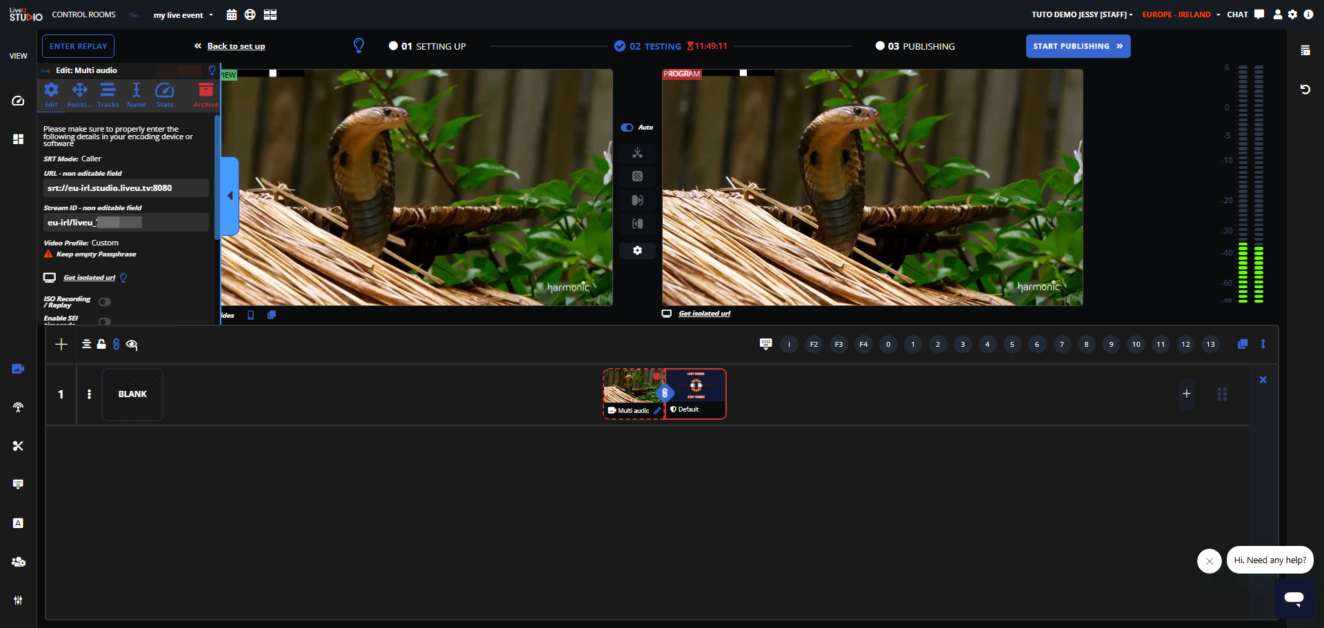
Task: Click the scissors tool in left sidebar
Action: pos(18,446)
